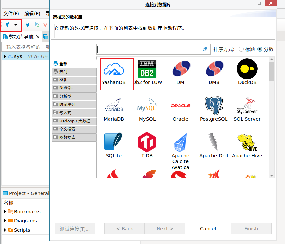Viewport: 285px width, 244px height.
Task: Select Apache Calcite Avatica driver
Action: (x=180, y=151)
